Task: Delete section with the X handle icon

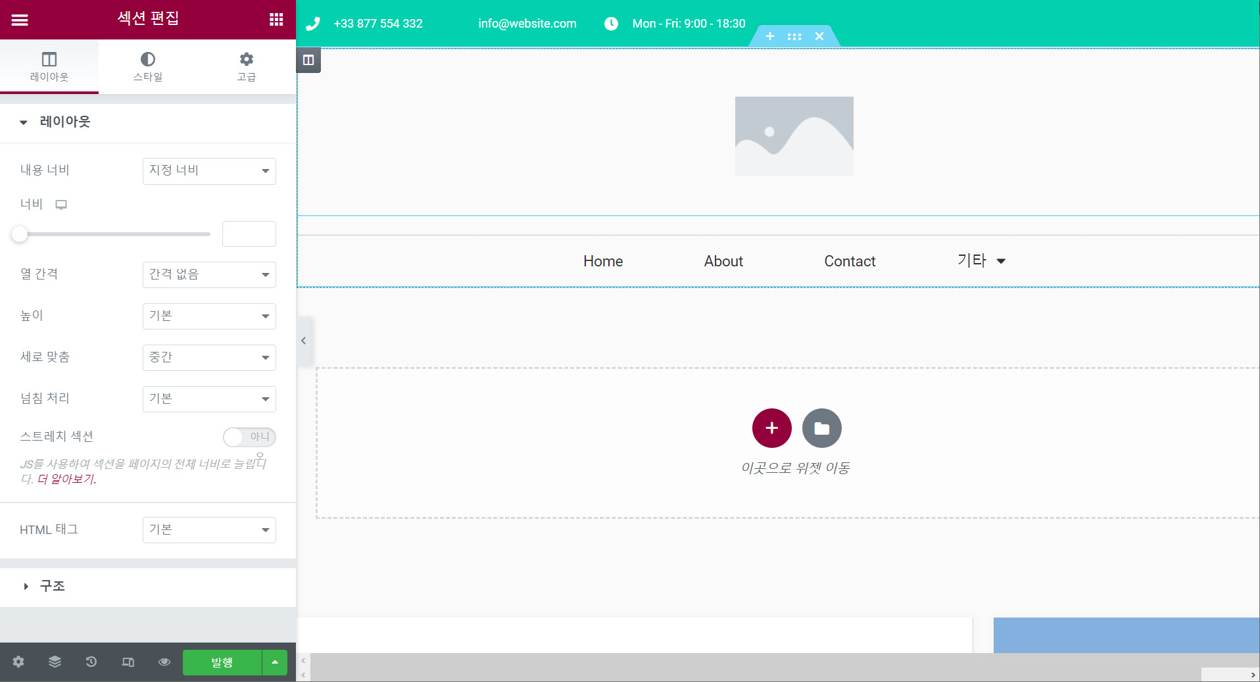Action: coord(819,36)
